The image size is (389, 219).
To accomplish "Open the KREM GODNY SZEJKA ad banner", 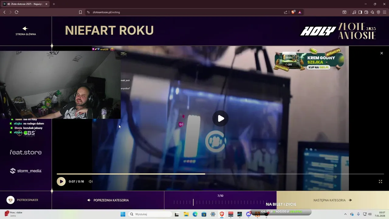I will click(309, 60).
